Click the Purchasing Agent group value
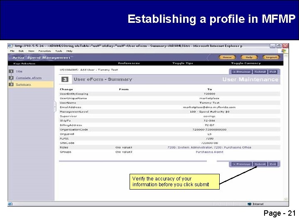 [x=209, y=152]
